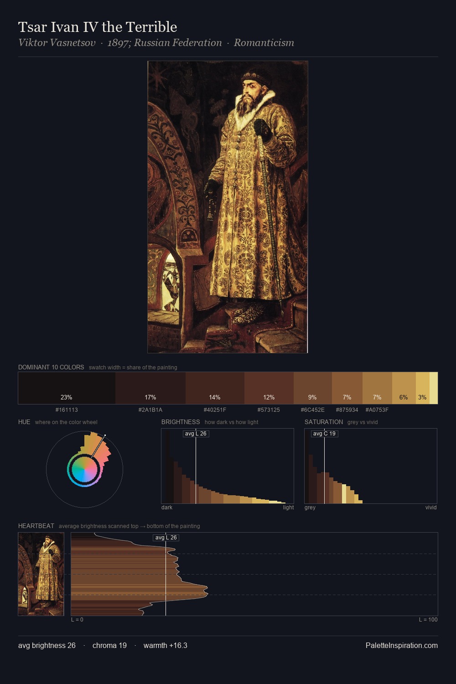
Task: Click the HUE section heading
Action: tap(24, 422)
